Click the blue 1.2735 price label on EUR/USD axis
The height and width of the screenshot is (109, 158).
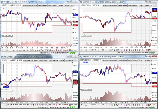click(x=75, y=72)
